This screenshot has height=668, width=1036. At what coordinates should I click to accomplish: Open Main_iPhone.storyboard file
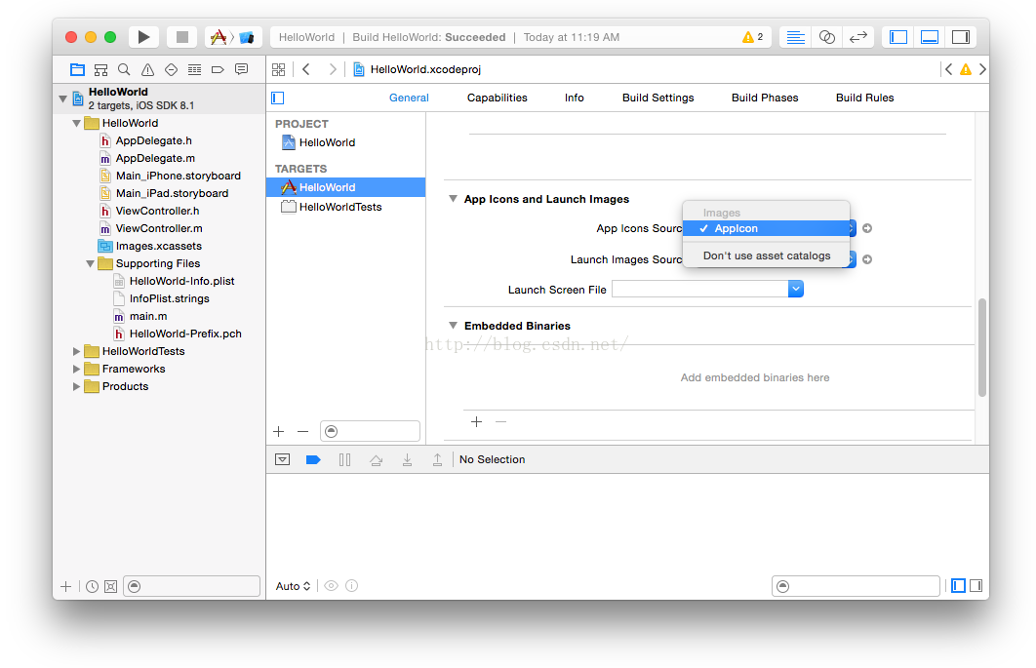(179, 176)
